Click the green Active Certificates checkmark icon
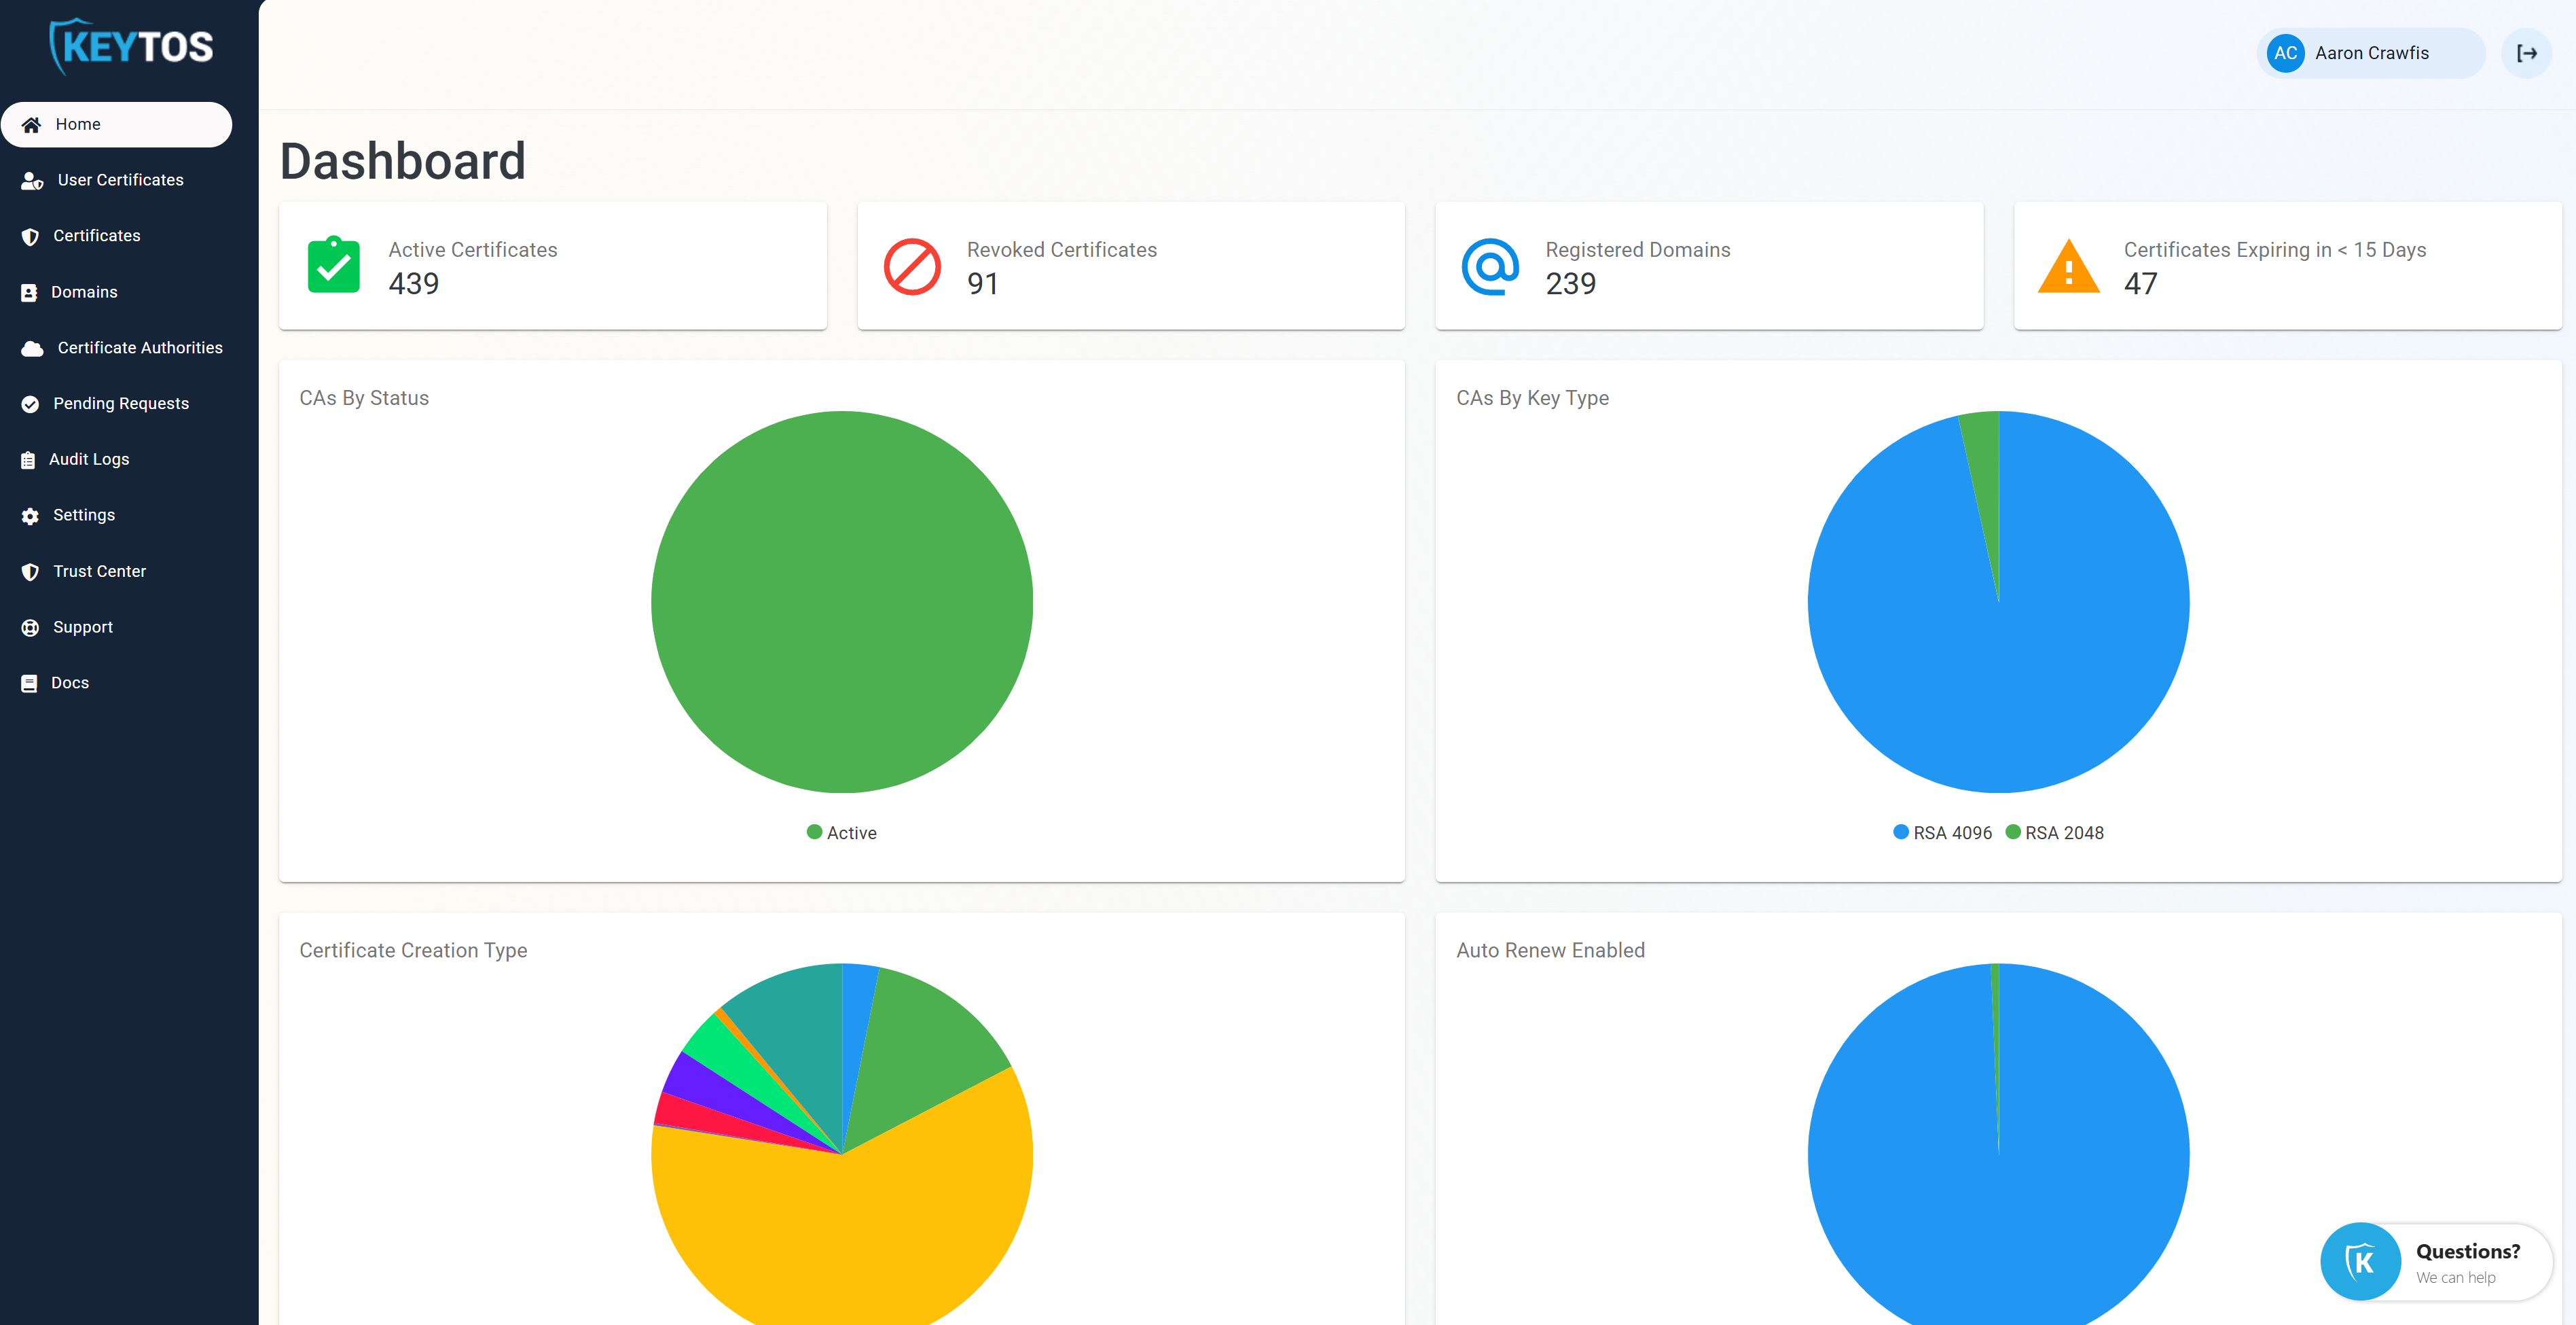The image size is (2576, 1325). 333,265
